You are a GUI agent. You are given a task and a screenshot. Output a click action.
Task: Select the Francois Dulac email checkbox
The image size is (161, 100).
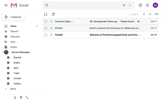click(x=46, y=21)
